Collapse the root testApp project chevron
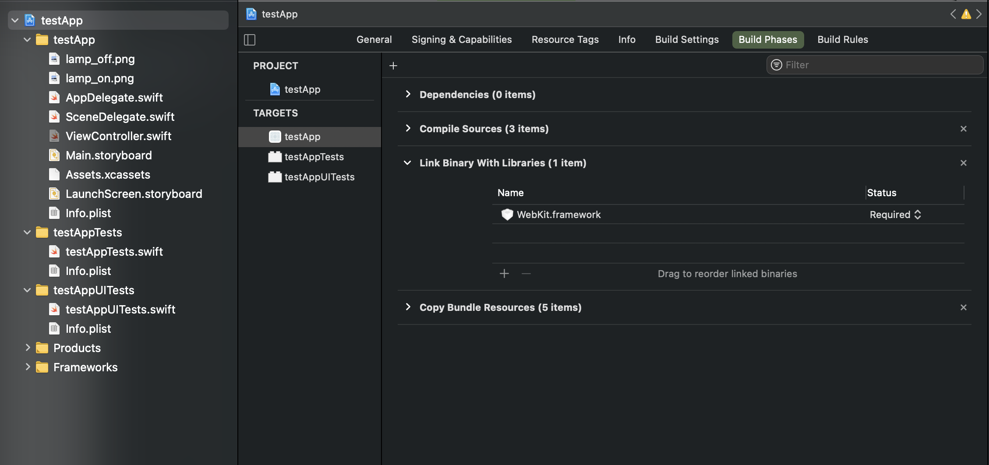The width and height of the screenshot is (989, 465). click(x=15, y=20)
